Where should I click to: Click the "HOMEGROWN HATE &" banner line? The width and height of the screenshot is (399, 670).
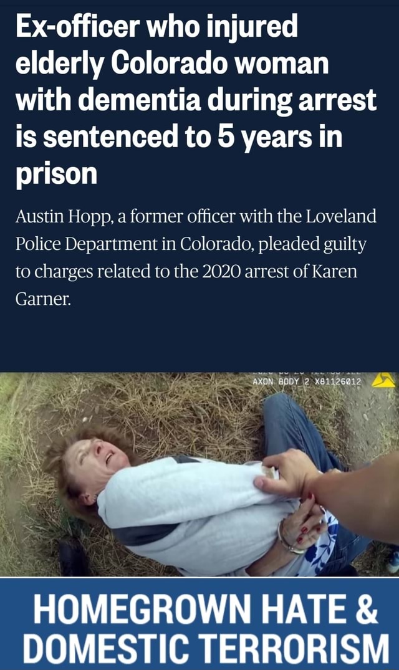pyautogui.click(x=206, y=610)
